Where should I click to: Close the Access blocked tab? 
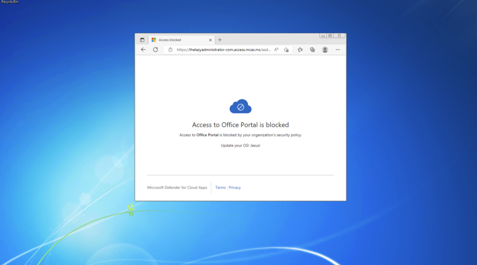pyautogui.click(x=210, y=40)
